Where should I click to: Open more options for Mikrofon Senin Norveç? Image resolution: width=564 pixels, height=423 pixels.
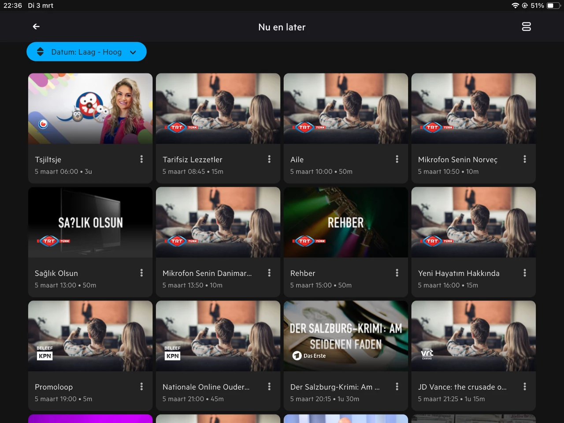click(x=525, y=159)
